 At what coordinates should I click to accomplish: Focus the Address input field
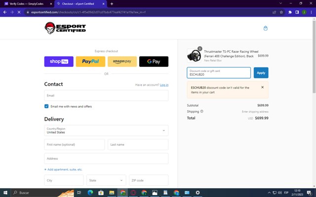click(106, 159)
